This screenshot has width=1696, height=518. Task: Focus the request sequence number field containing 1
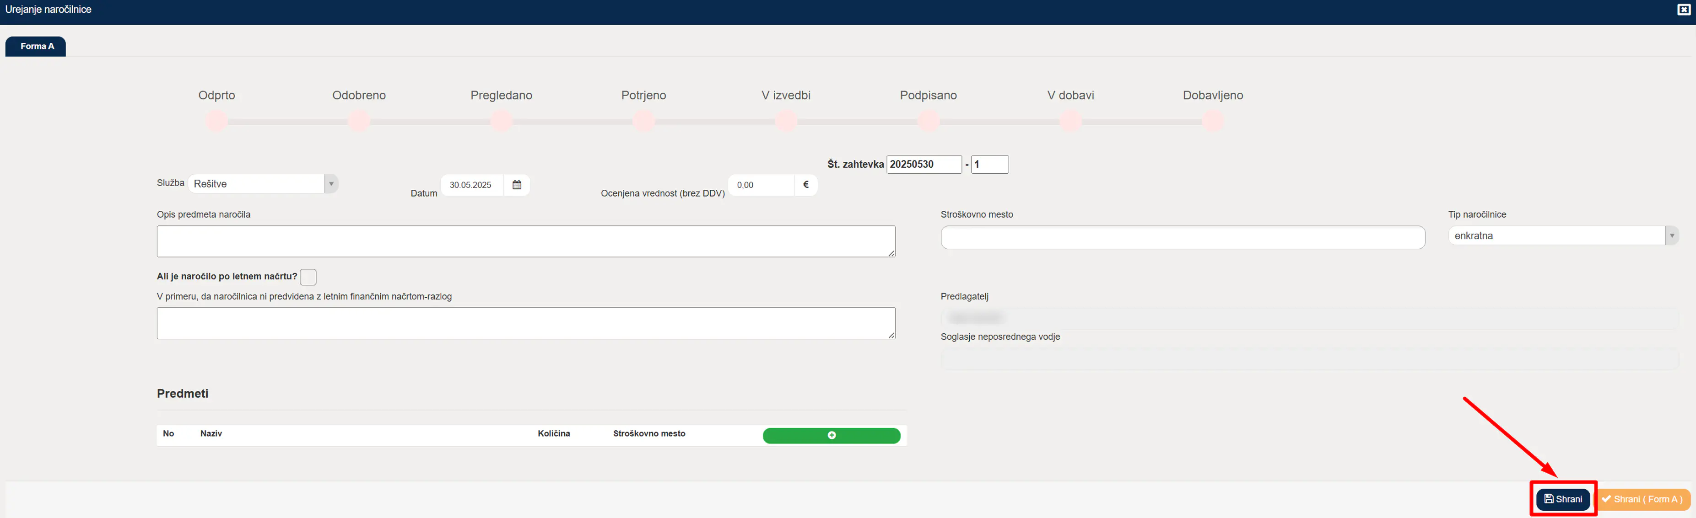(989, 164)
